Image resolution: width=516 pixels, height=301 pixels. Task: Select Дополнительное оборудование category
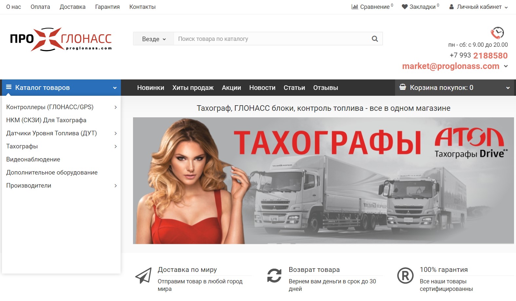pos(52,173)
